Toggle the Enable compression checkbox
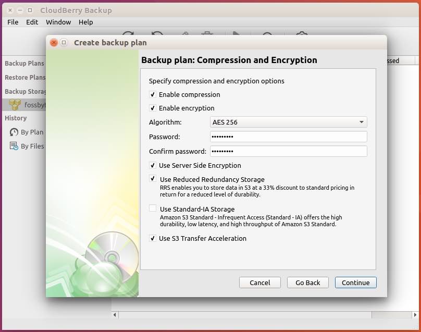Viewport: 421px width, 332px height. pyautogui.click(x=153, y=94)
